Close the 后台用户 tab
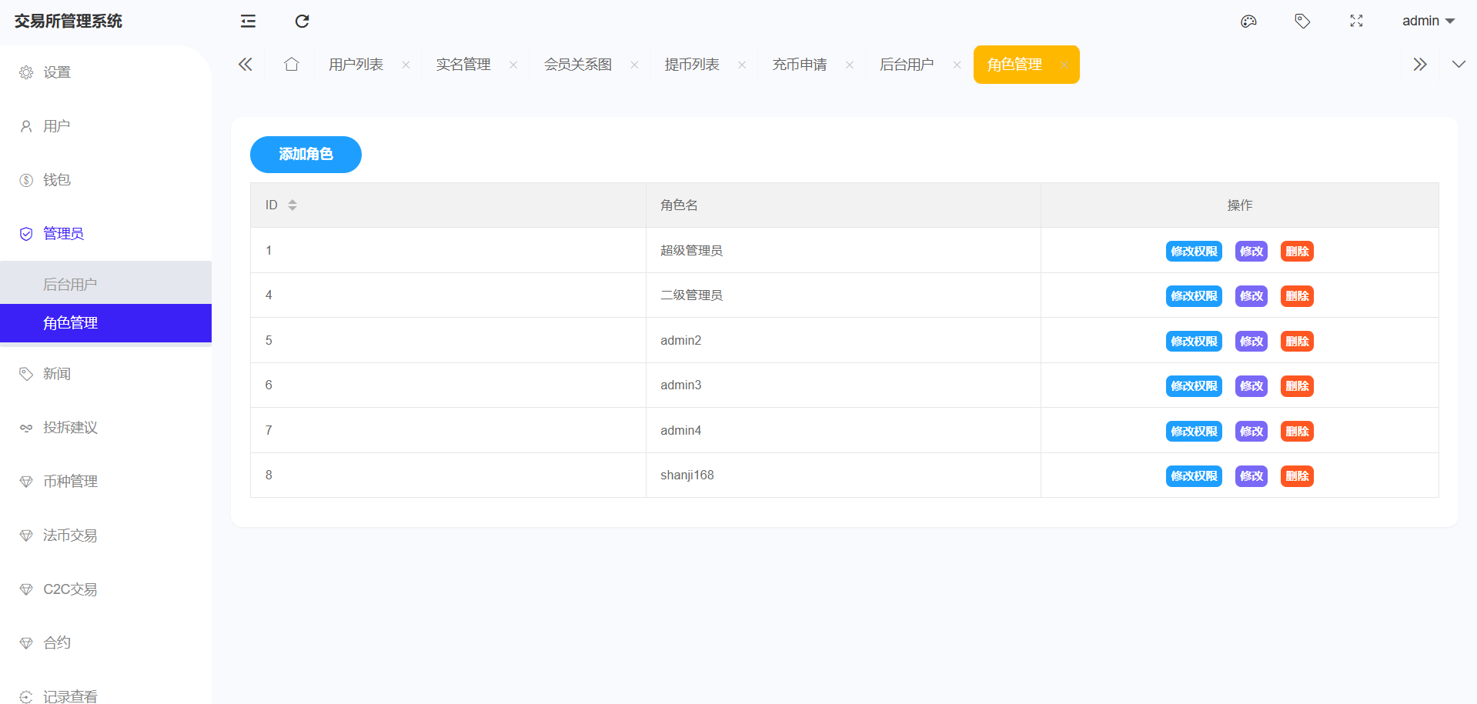The image size is (1477, 704). (957, 65)
